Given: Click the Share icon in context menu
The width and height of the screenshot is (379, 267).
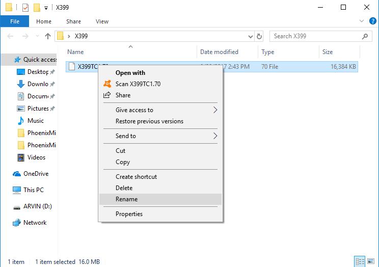Looking at the screenshot, I should [x=107, y=95].
